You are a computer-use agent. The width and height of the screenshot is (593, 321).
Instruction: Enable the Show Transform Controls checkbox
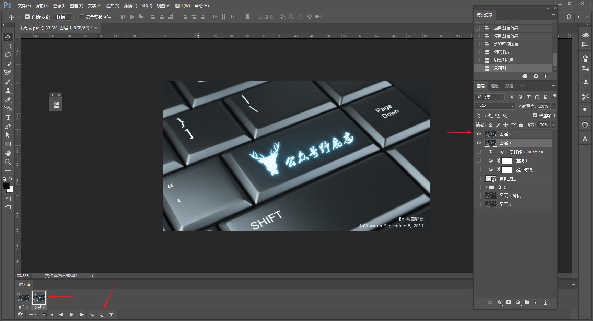tap(82, 16)
